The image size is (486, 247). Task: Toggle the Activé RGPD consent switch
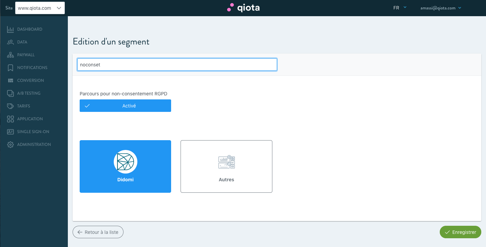[x=125, y=106]
